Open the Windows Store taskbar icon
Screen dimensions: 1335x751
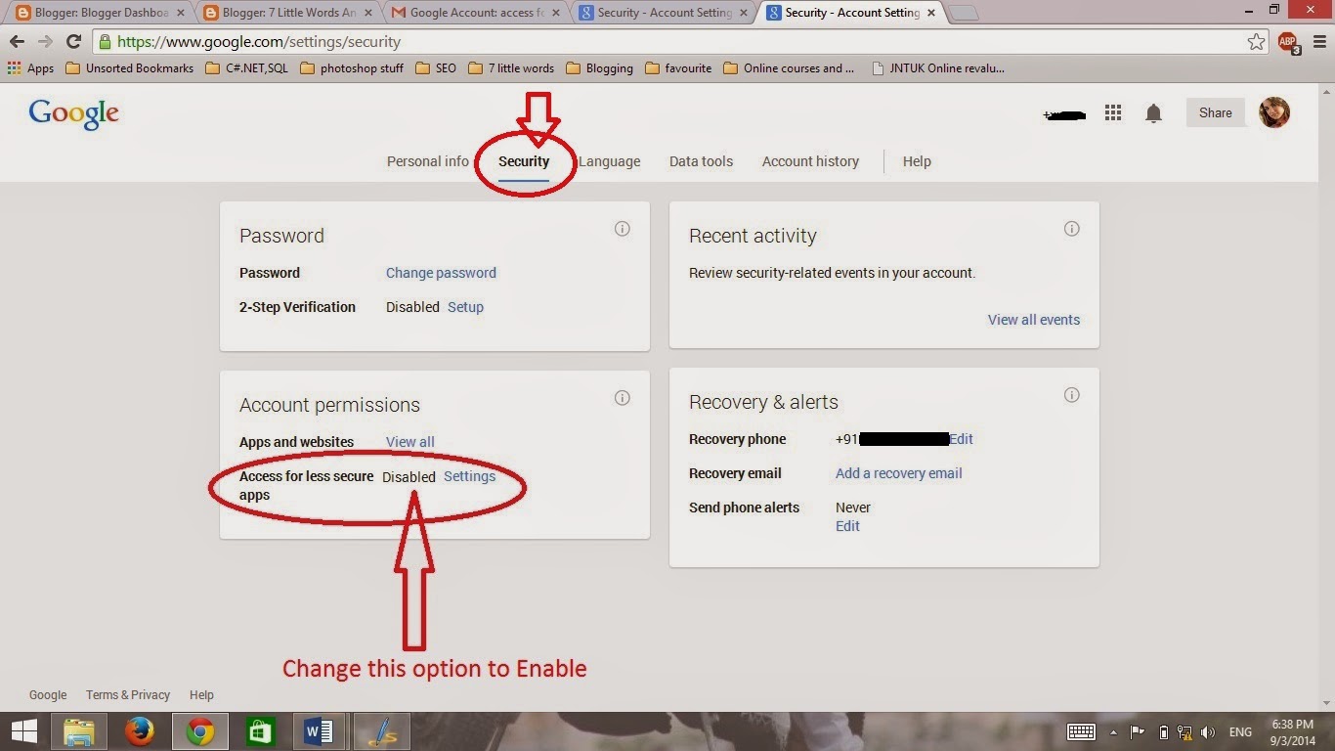point(260,731)
